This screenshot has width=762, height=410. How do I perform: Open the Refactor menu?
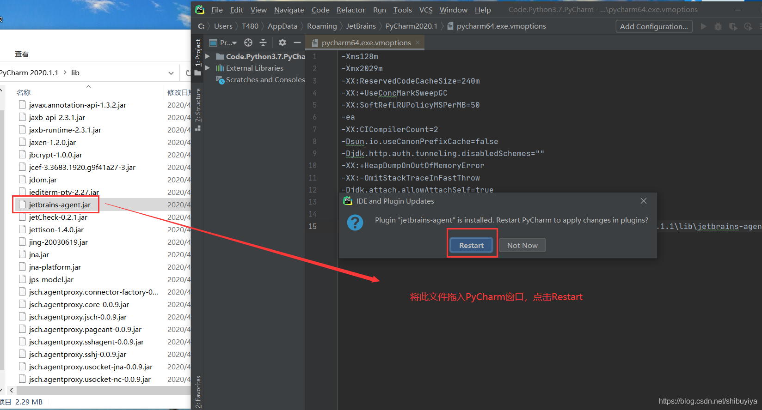coord(350,10)
